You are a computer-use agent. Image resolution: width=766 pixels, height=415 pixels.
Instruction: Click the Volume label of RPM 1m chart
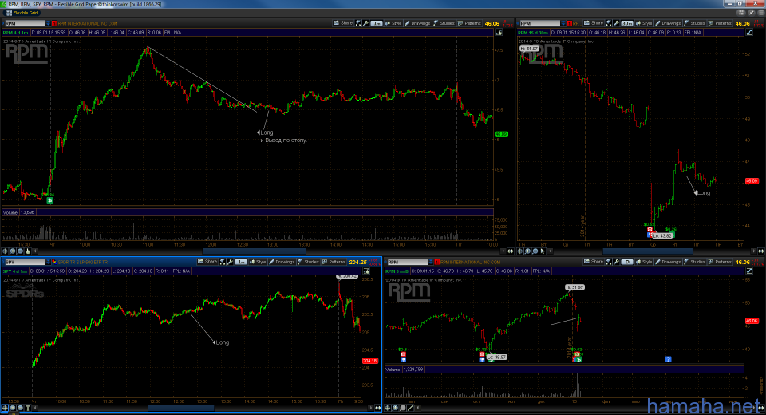[x=10, y=212]
